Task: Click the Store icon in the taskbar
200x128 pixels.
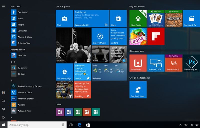Action: point(88,125)
